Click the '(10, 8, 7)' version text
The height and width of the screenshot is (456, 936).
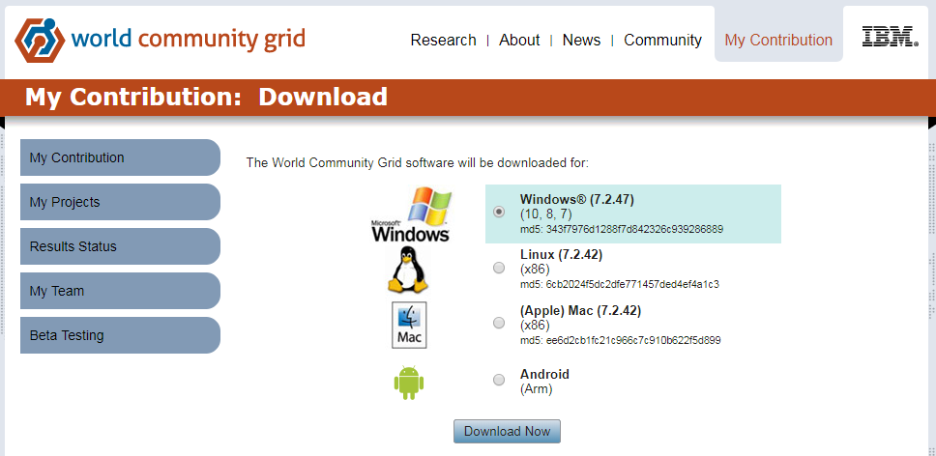point(545,214)
